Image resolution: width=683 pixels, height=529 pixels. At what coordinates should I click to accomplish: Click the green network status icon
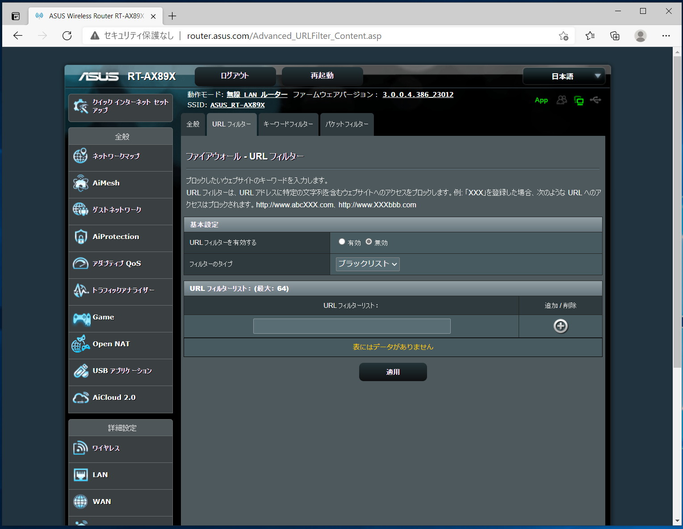click(579, 101)
